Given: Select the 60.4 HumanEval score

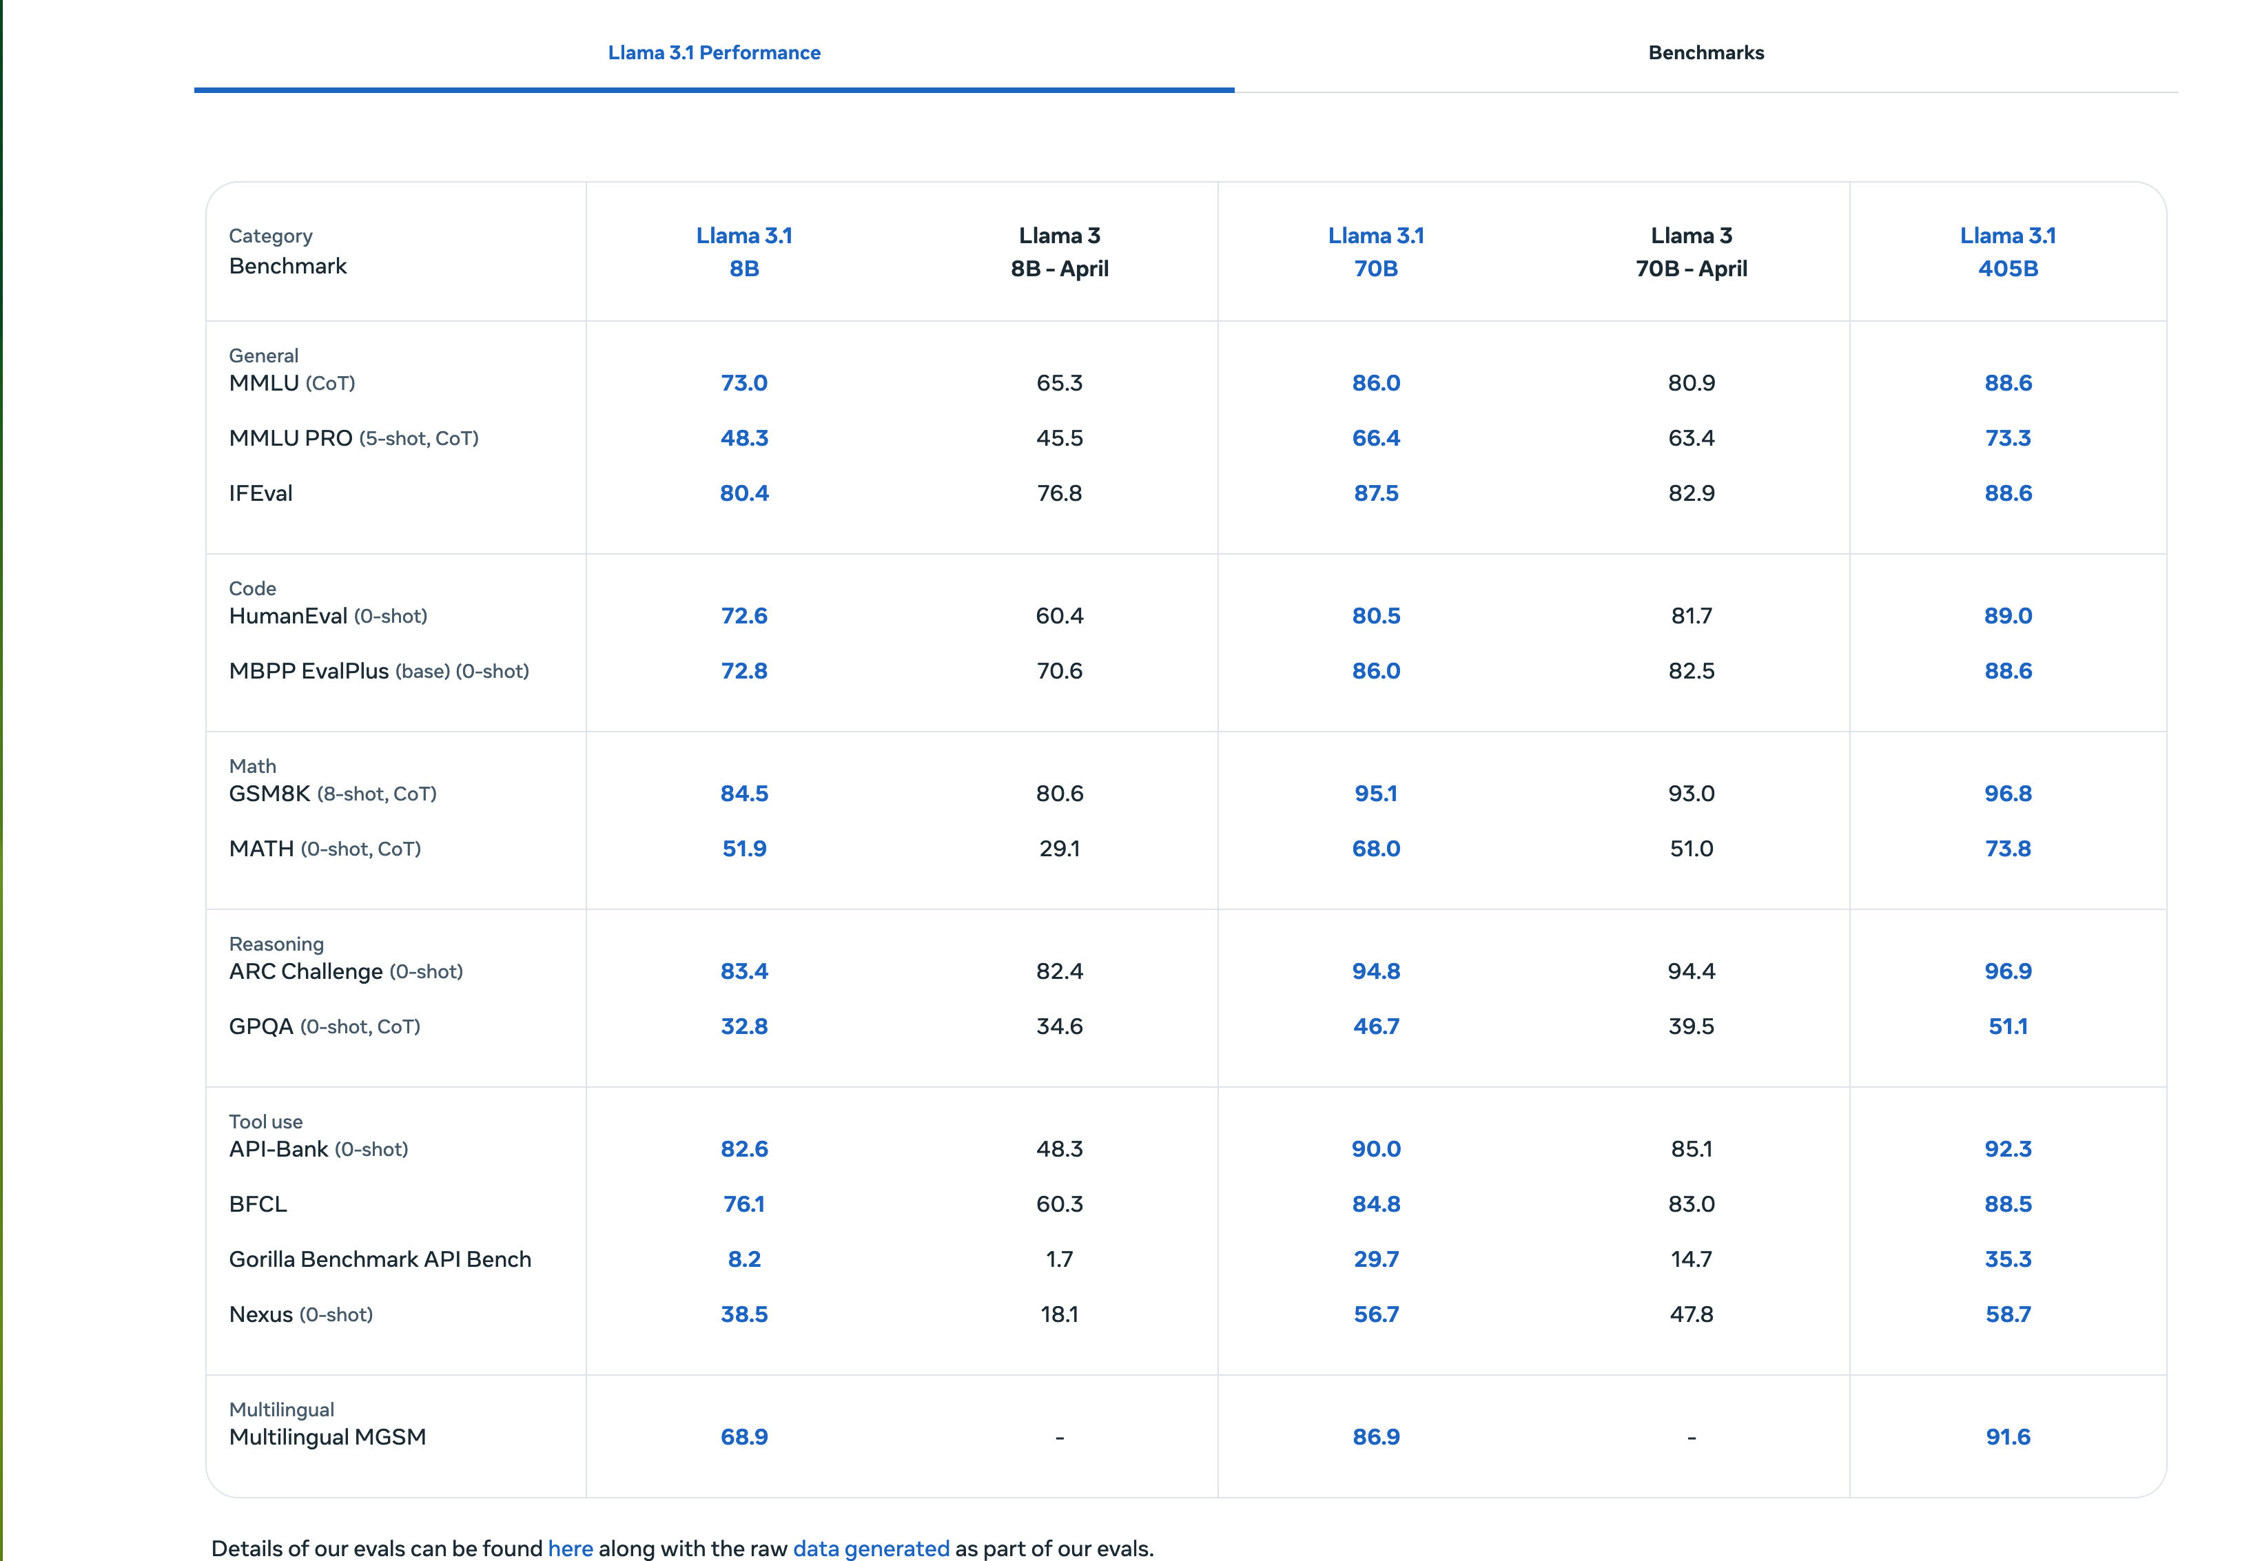Looking at the screenshot, I should (x=1060, y=616).
